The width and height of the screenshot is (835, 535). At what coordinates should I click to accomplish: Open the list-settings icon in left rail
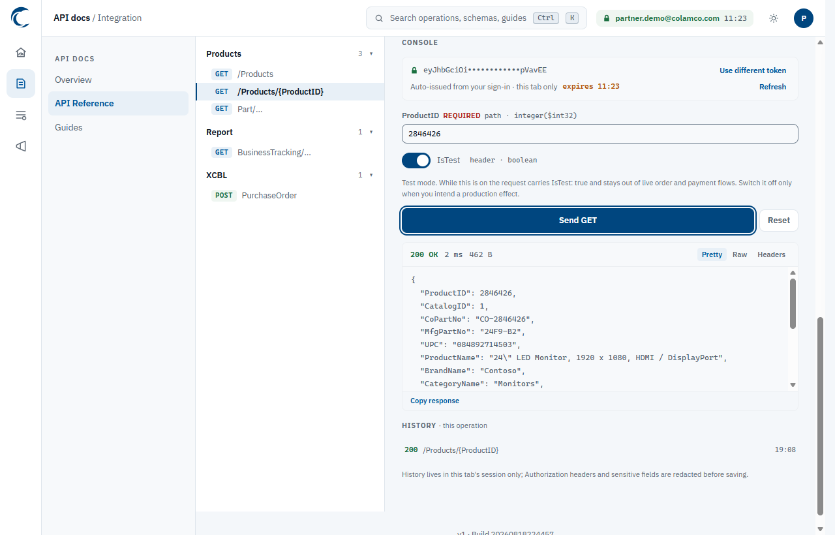21,115
